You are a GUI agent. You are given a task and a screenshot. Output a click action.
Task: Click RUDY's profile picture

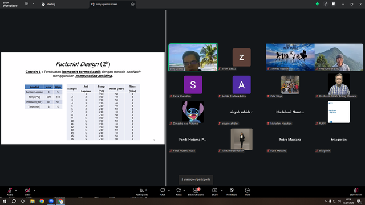(x=339, y=112)
